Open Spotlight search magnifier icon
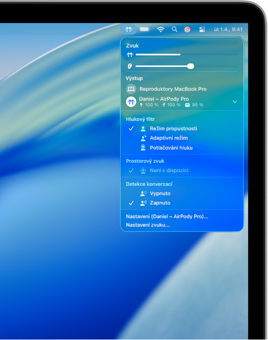Image resolution: width=268 pixels, height=340 pixels. pyautogui.click(x=174, y=29)
